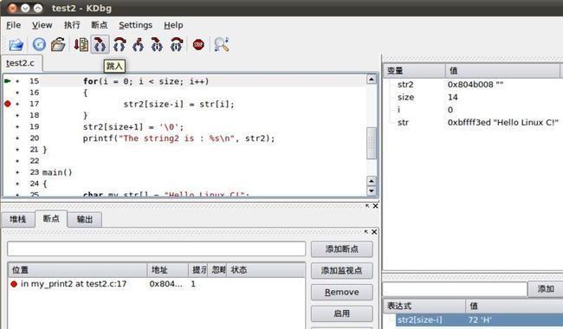Expand disassembly plus for line 20
The image size is (563, 329).
pyautogui.click(x=17, y=139)
